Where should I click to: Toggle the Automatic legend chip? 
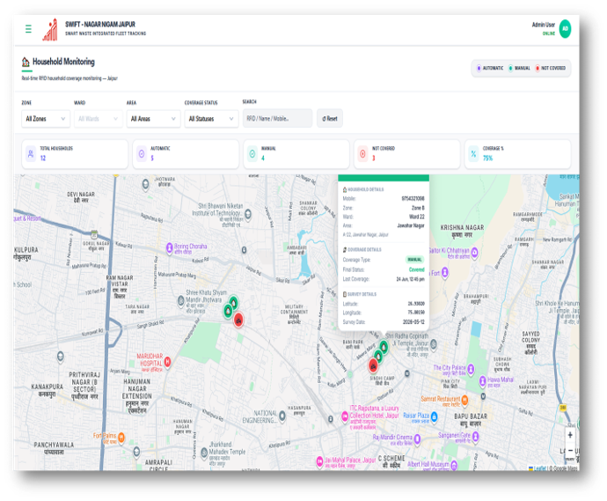pos(490,68)
